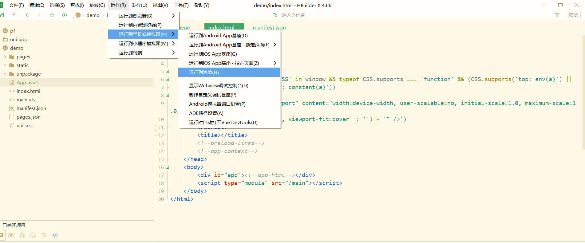Expand the unpackage folder

point(5,74)
